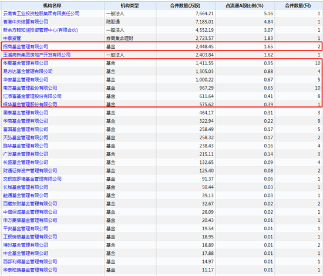The image size is (323, 276).
Task: Sort by 机构类型 column header
Action: click(130, 6)
